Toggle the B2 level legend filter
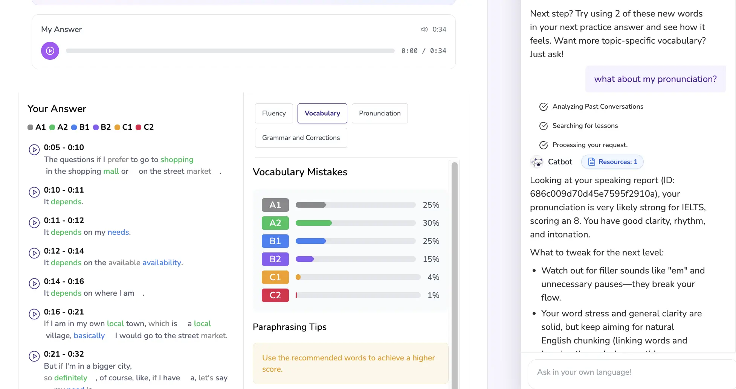The image size is (736, 389). tap(101, 127)
